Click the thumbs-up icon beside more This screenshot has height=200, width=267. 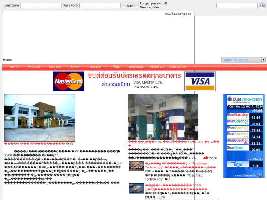coord(205,158)
